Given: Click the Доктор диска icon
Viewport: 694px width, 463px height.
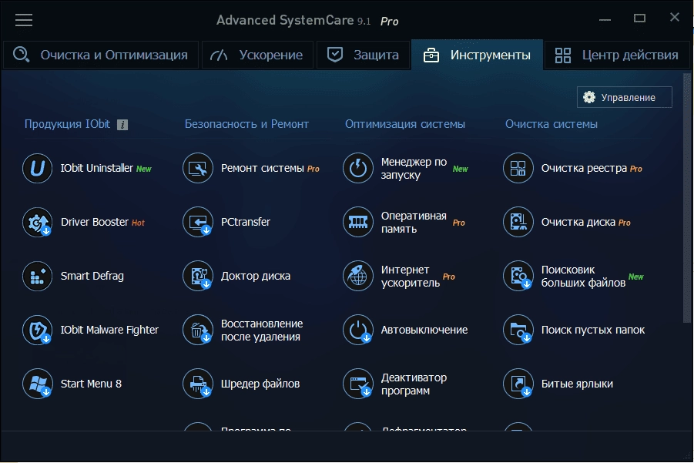Looking at the screenshot, I should 198,277.
